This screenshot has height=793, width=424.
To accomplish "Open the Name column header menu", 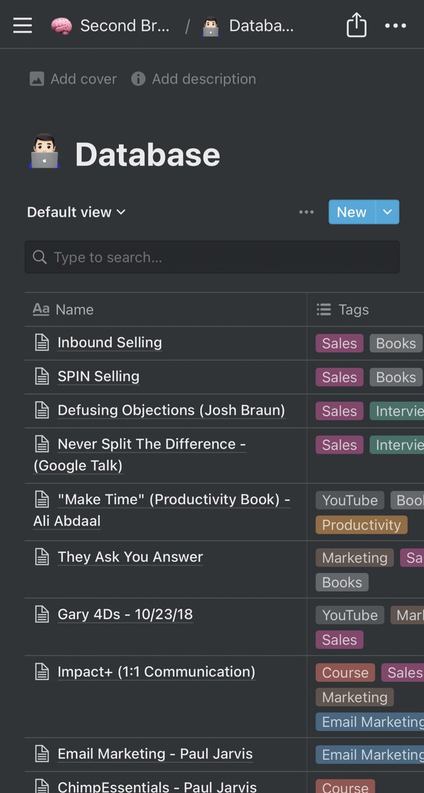I will (x=166, y=309).
